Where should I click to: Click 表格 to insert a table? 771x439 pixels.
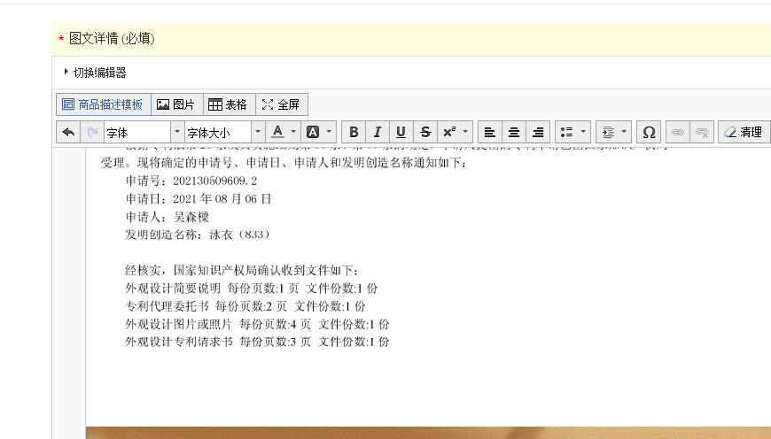tap(230, 104)
